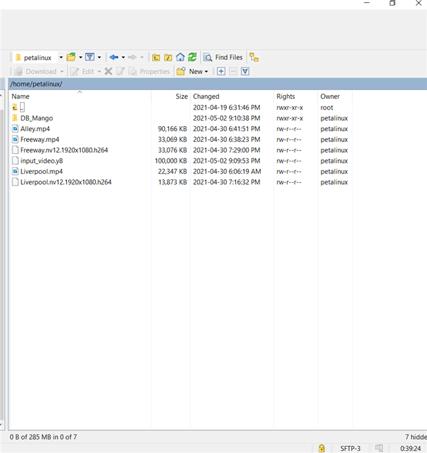
Task: Go to the home directory icon
Action: (180, 57)
